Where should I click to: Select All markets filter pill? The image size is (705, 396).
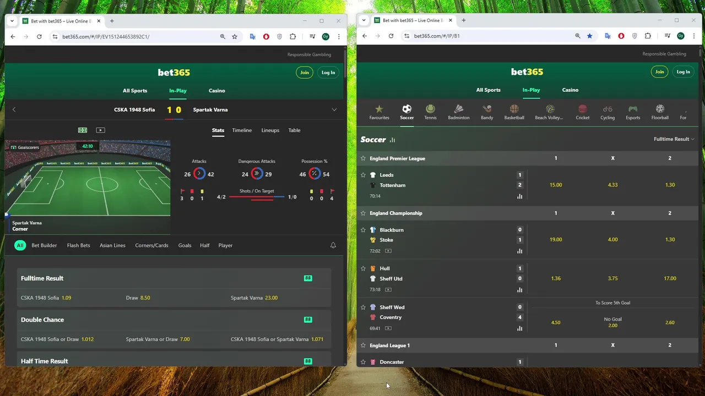20,245
